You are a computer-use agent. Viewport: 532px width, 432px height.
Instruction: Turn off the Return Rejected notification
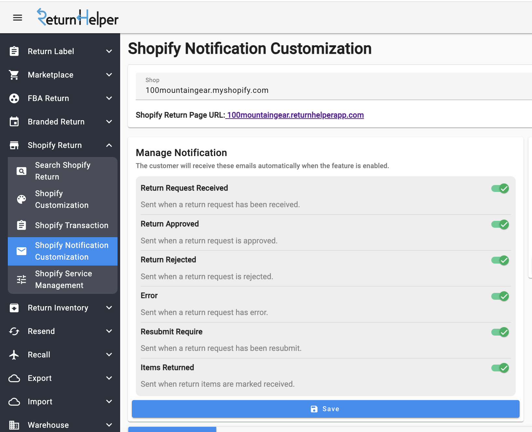[x=500, y=260]
